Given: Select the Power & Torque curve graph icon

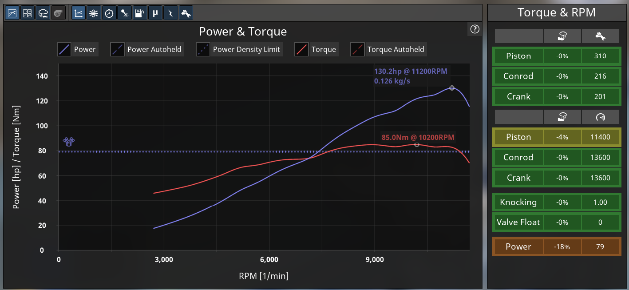Looking at the screenshot, I should 79,13.
